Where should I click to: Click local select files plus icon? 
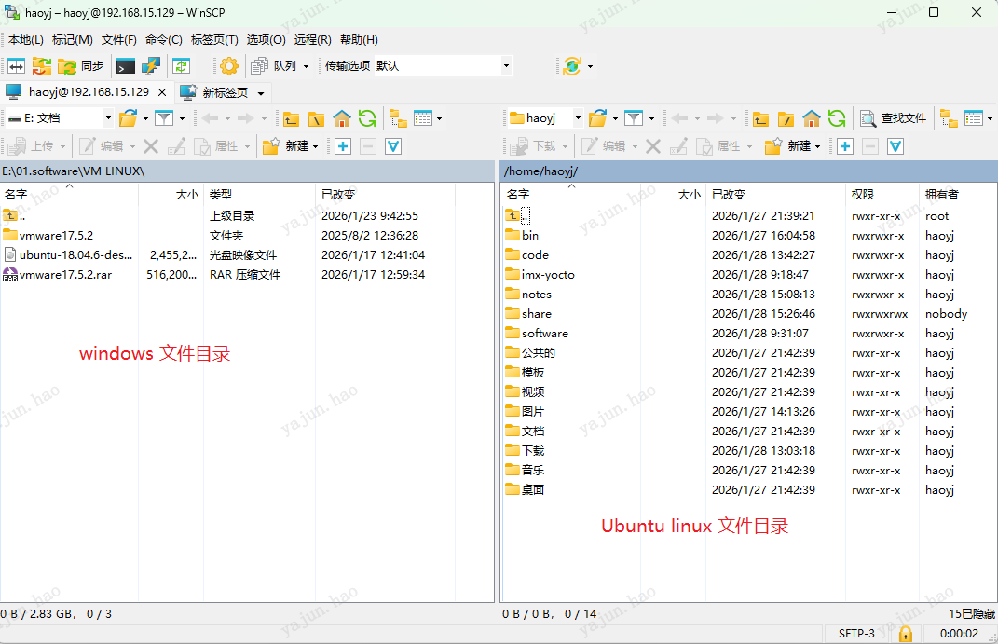[343, 146]
